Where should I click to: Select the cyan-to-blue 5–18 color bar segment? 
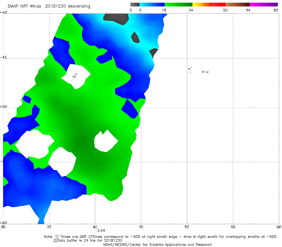152,5
